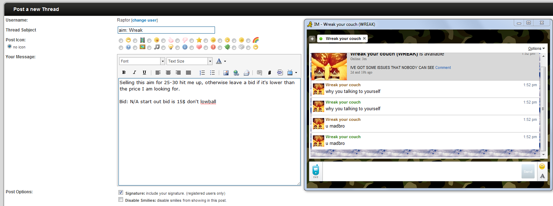The height and width of the screenshot is (206, 553).
Task: Open the Options menu in the IM window
Action: click(x=536, y=48)
